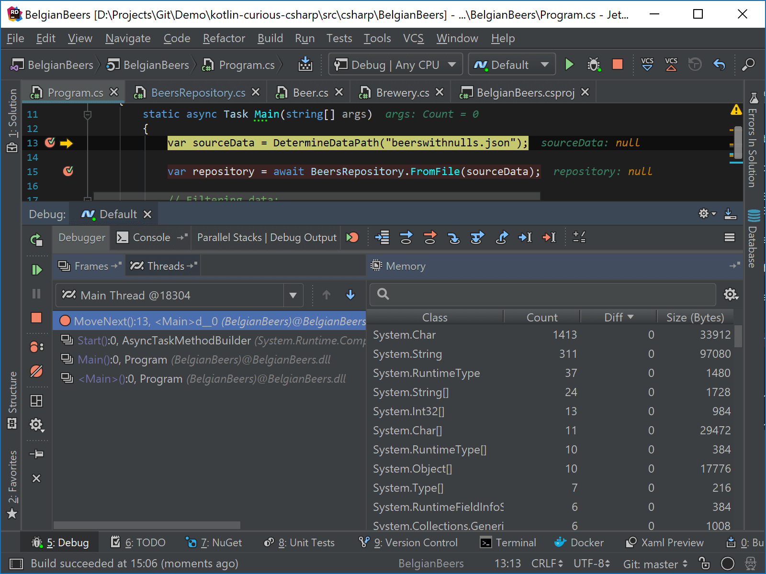Screen dimensions: 766x574
Task: Mute breakpoints in the debugger sidebar
Action: (37, 371)
